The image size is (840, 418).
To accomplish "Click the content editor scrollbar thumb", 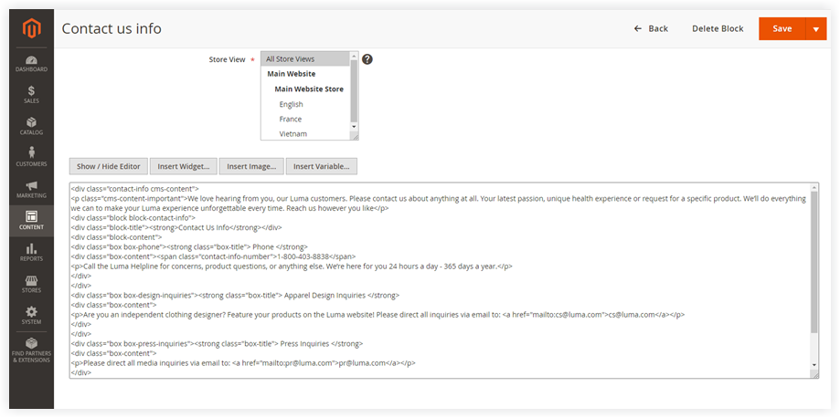I will click(814, 261).
